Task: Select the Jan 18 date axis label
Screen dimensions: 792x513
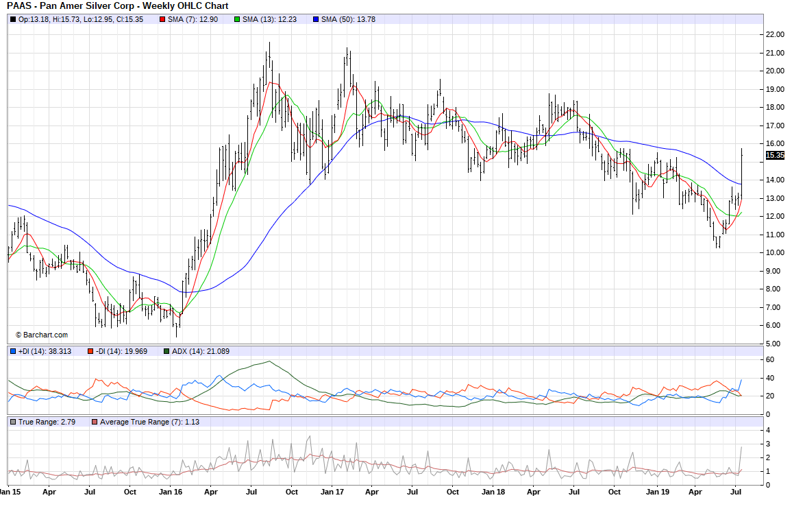Action: coord(493,492)
